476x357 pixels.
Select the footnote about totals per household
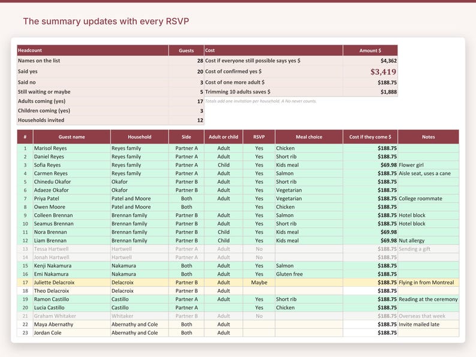261,101
